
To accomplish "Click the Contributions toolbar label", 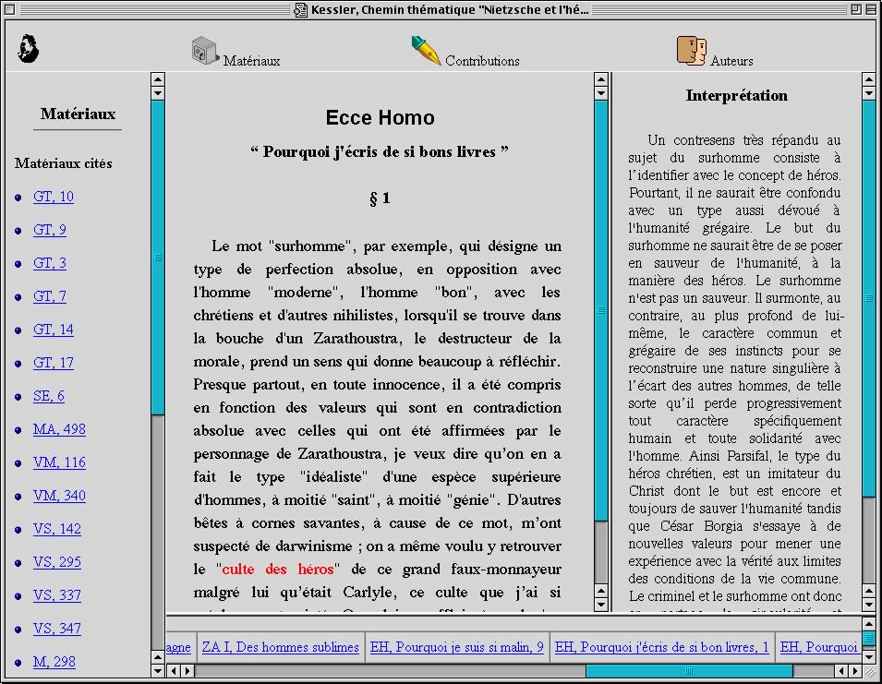I will click(x=482, y=61).
